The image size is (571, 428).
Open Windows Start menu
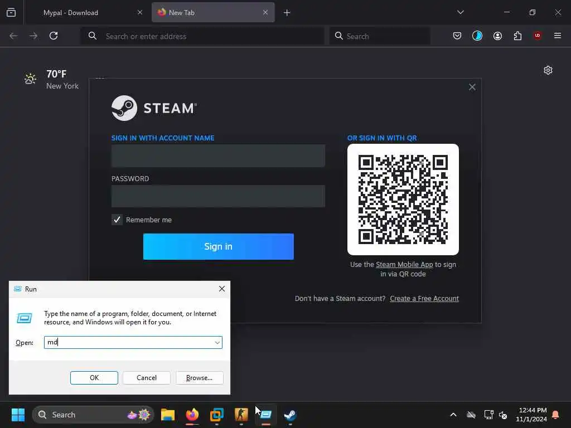click(18, 415)
